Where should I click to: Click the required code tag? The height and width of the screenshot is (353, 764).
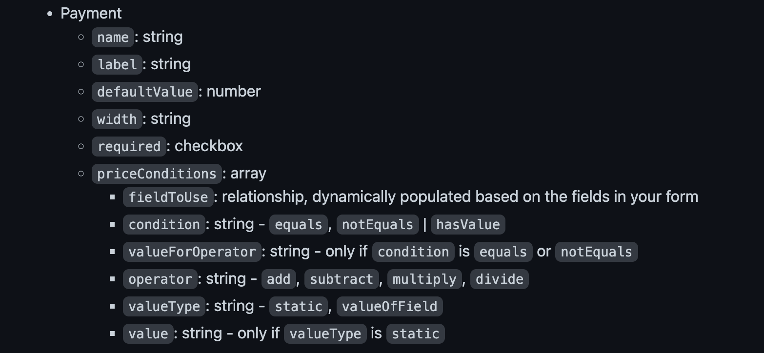[129, 147]
